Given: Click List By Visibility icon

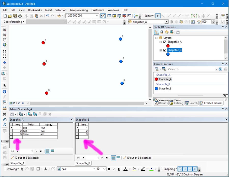Looking at the screenshot, I should tap(166, 32).
